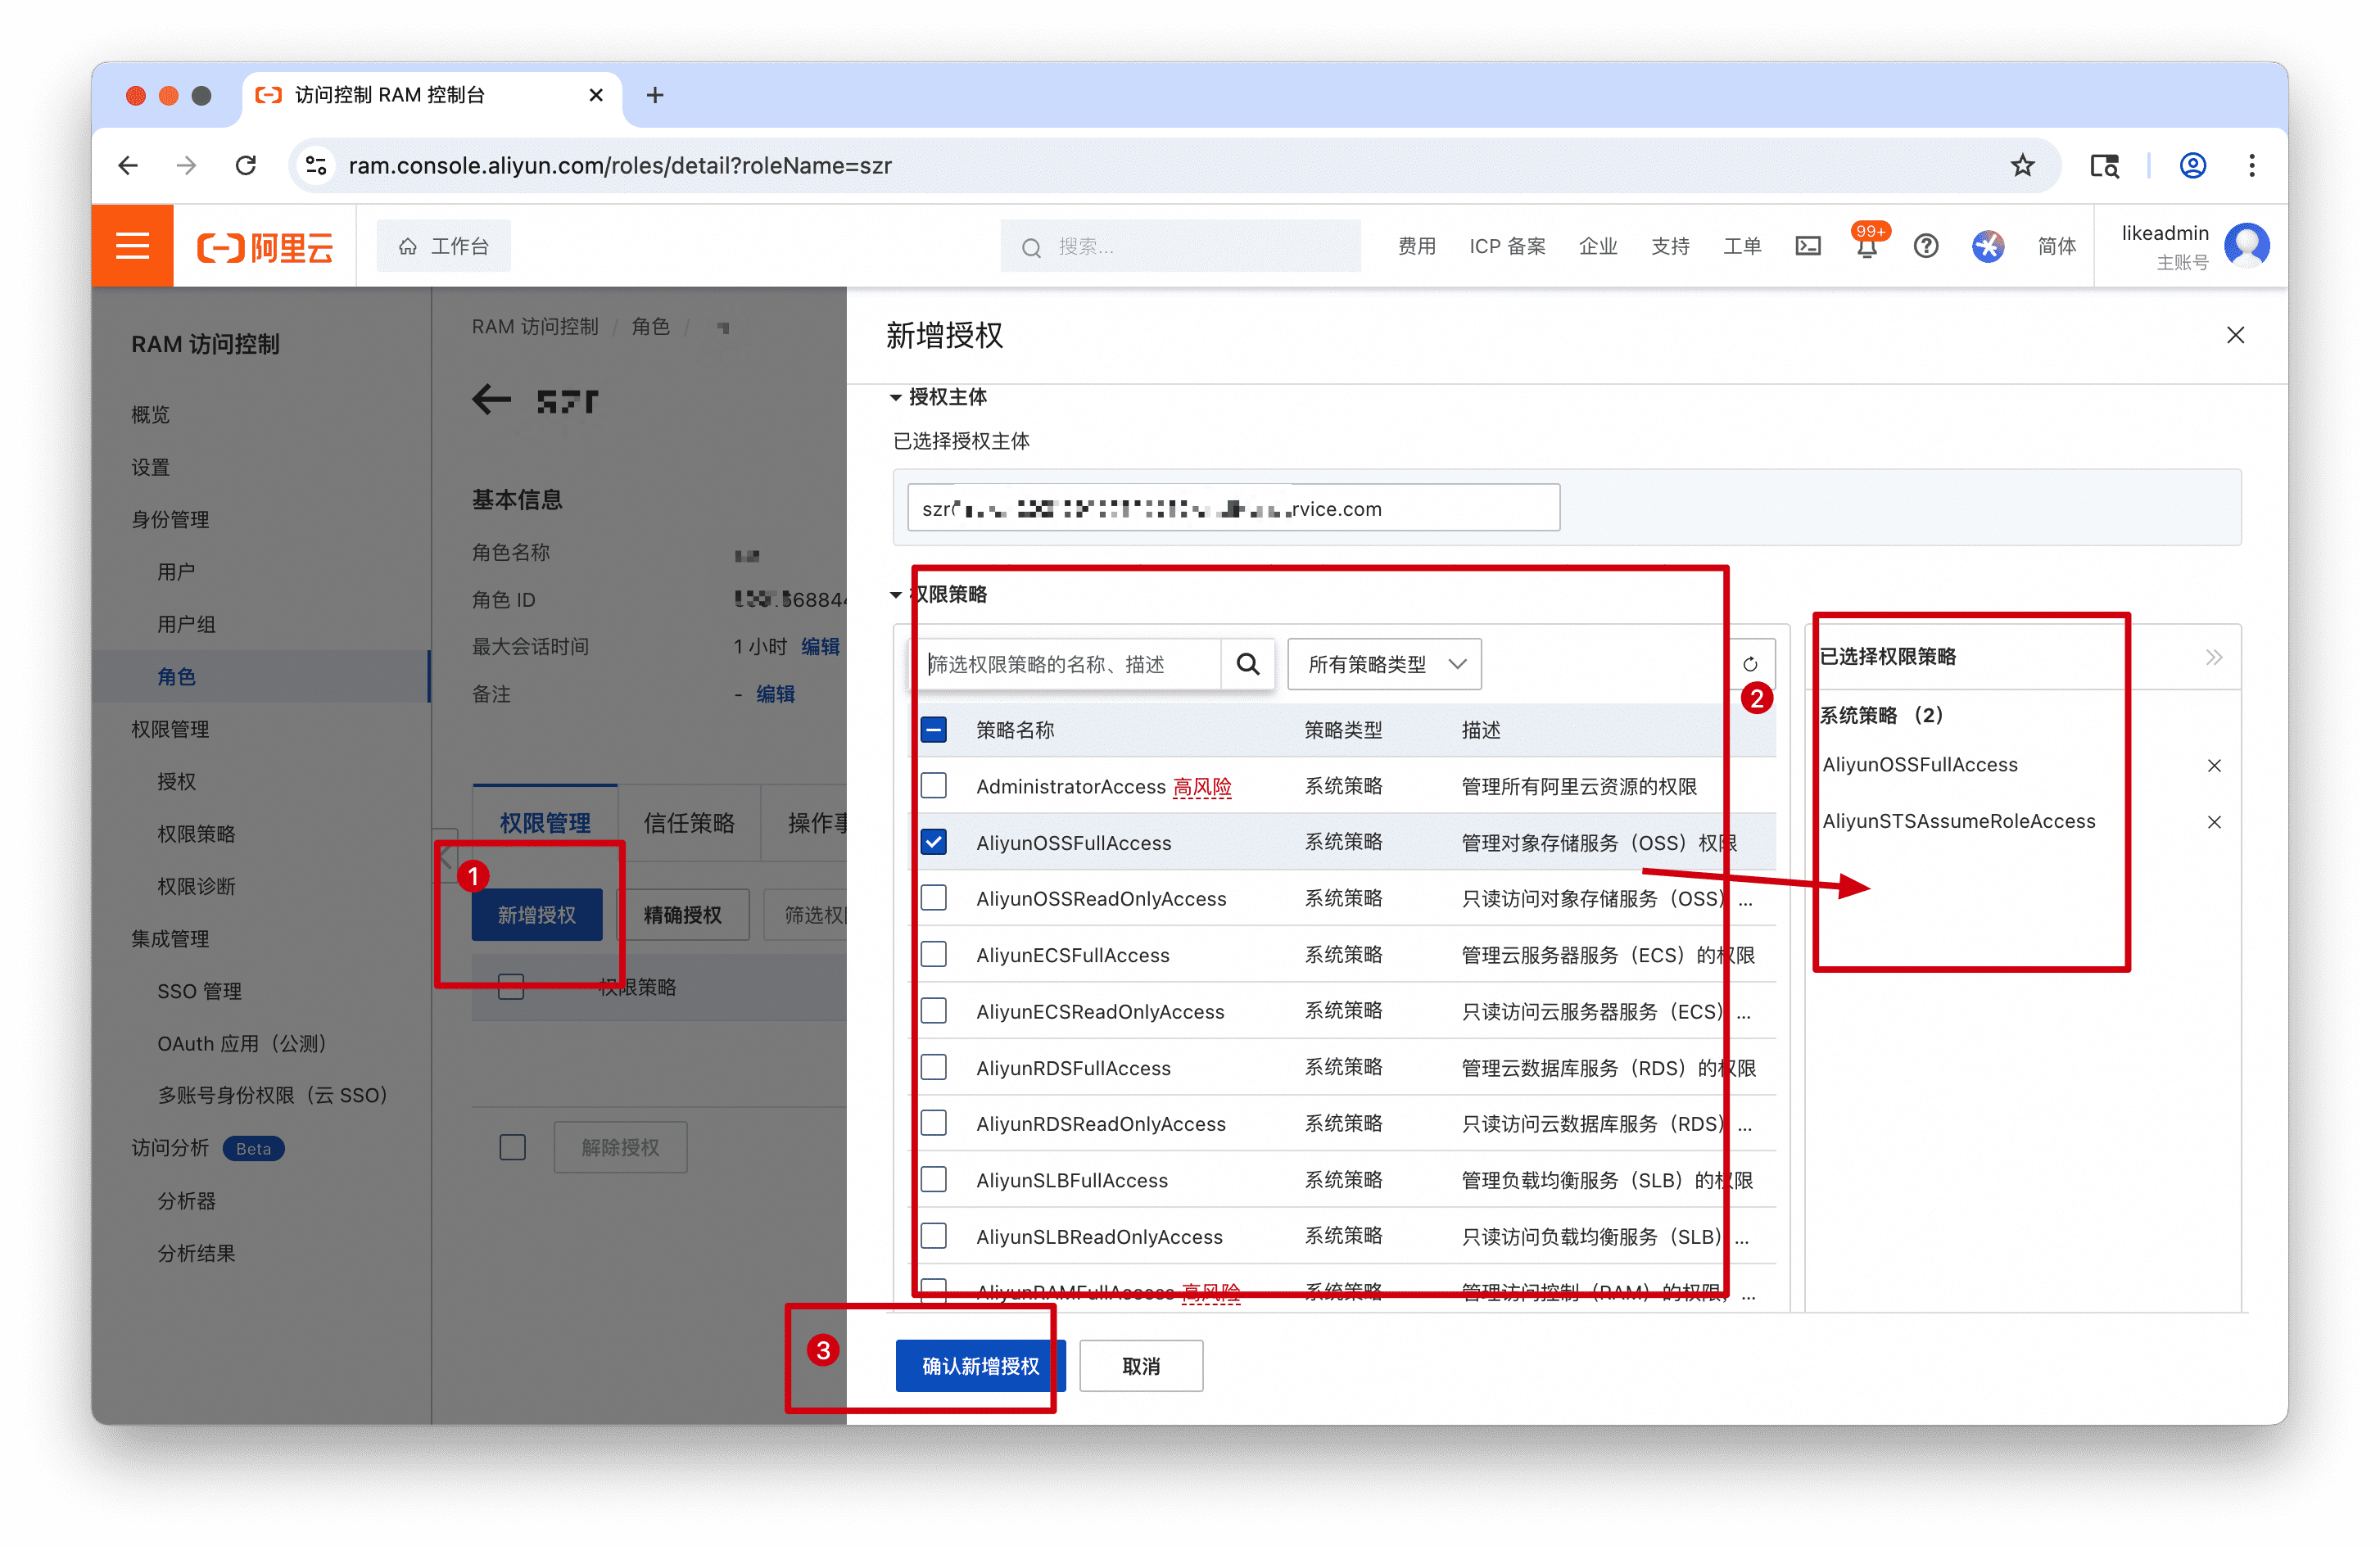Tick the AliyunECSFullAccess checkbox
Image resolution: width=2380 pixels, height=1546 pixels.
[x=933, y=955]
